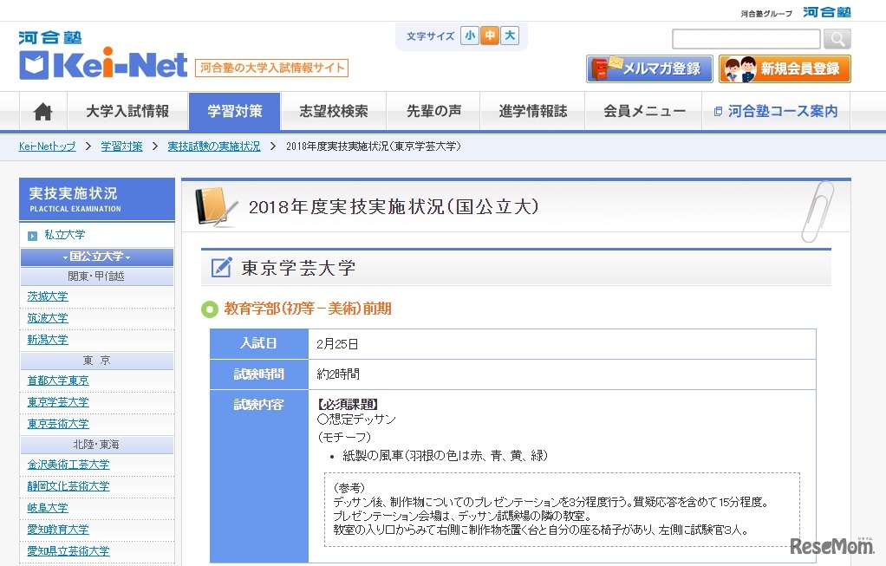Screen dimensions: 886x566
Task: Click inside the search input field
Action: 744,39
